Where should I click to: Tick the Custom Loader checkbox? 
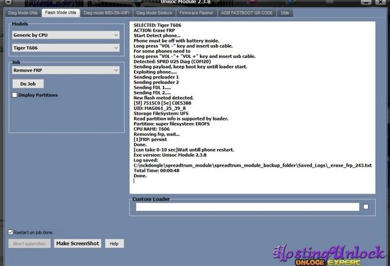tap(366, 206)
